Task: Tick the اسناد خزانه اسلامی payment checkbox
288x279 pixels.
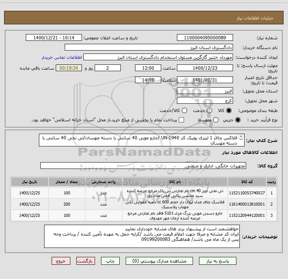Action: tap(181, 120)
